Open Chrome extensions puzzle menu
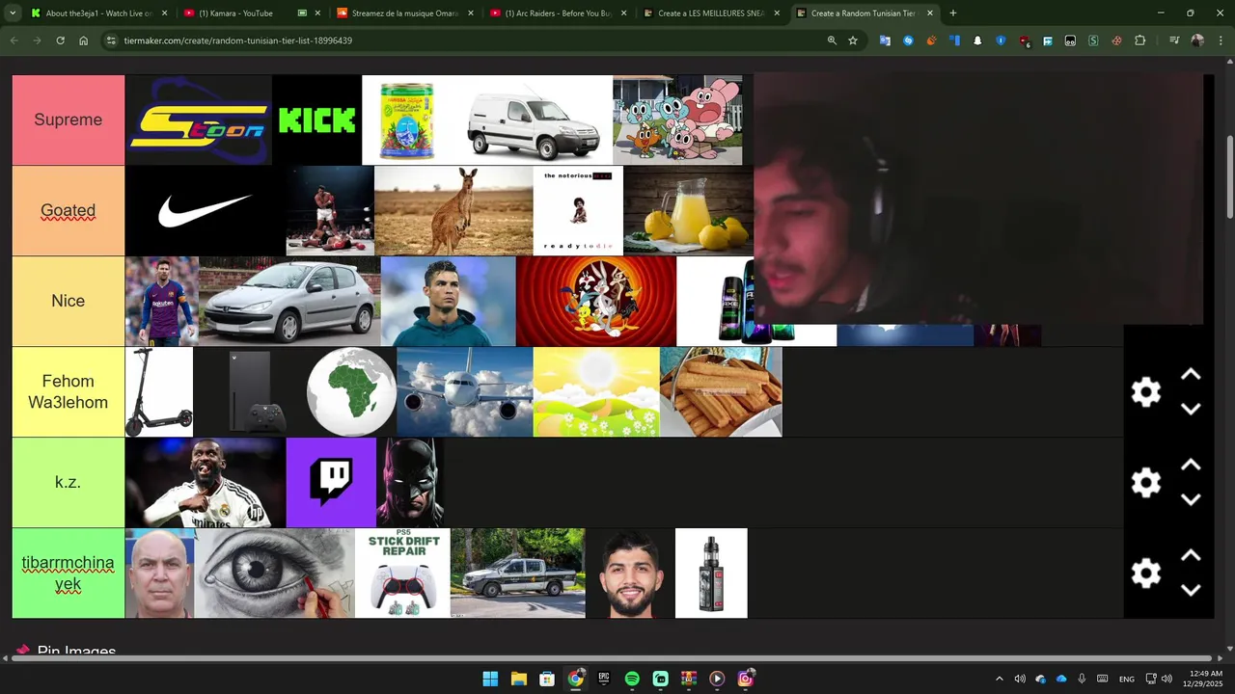Viewport: 1235px width, 694px height. click(1139, 40)
